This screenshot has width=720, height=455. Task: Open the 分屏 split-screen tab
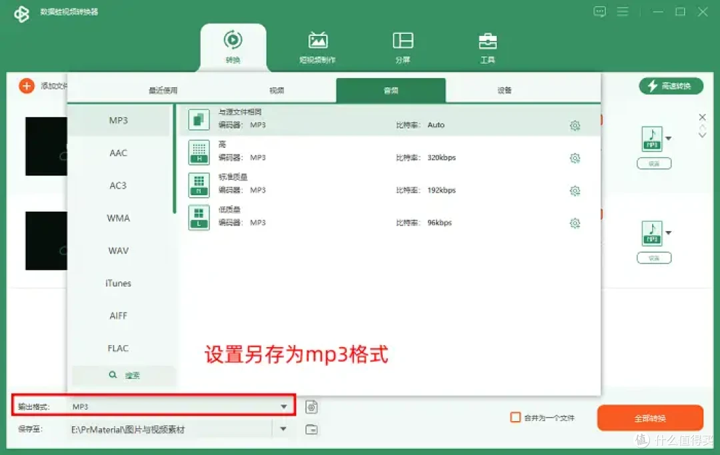coord(403,47)
